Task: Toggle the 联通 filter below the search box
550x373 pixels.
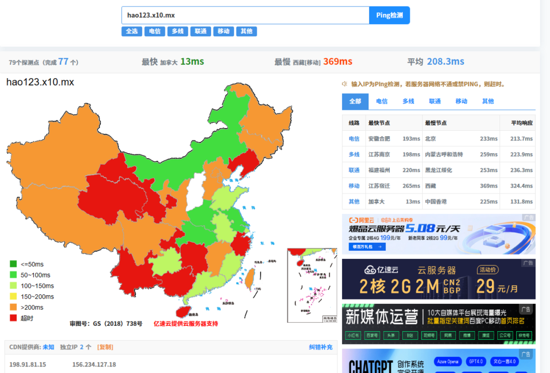Action: coord(201,32)
